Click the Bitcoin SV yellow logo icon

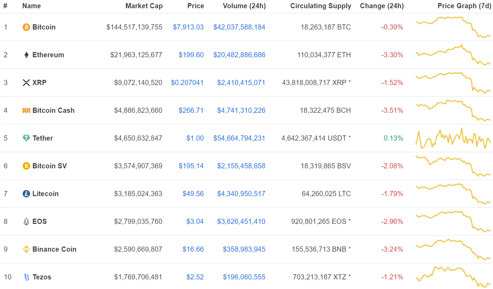[26, 166]
